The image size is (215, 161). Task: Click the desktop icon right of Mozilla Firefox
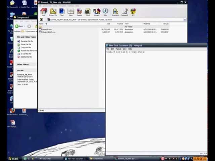point(24,112)
